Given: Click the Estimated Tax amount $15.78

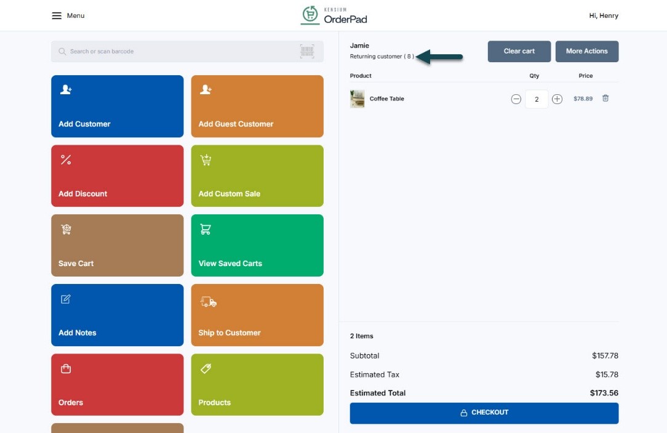Looking at the screenshot, I should (607, 374).
